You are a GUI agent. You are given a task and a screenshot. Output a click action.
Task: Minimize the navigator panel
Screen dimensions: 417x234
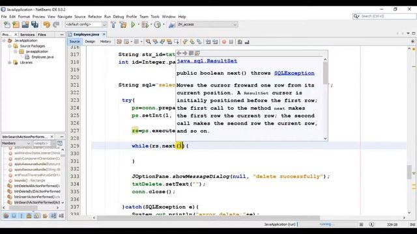point(62,136)
